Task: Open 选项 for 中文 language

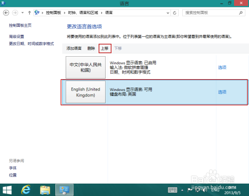Action: 222,68
